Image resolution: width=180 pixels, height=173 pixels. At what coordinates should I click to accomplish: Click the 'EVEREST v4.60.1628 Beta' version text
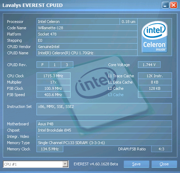(x=96, y=164)
